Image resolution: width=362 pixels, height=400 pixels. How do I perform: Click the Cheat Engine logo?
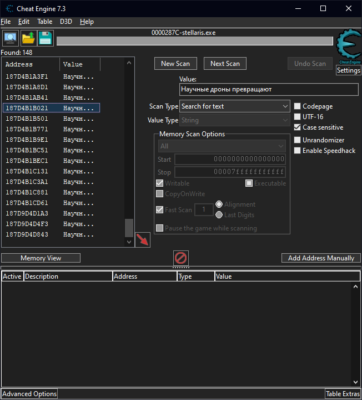click(x=349, y=46)
